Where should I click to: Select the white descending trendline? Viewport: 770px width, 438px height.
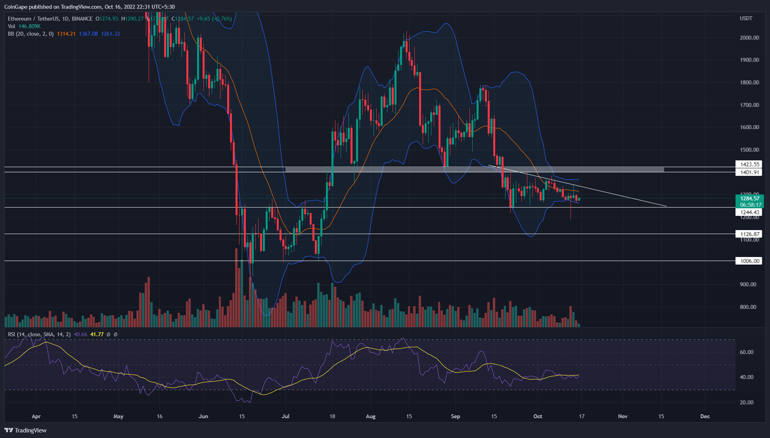point(577,185)
